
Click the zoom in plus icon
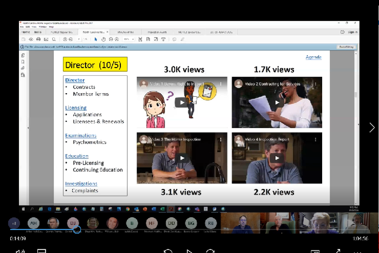pos(117,39)
